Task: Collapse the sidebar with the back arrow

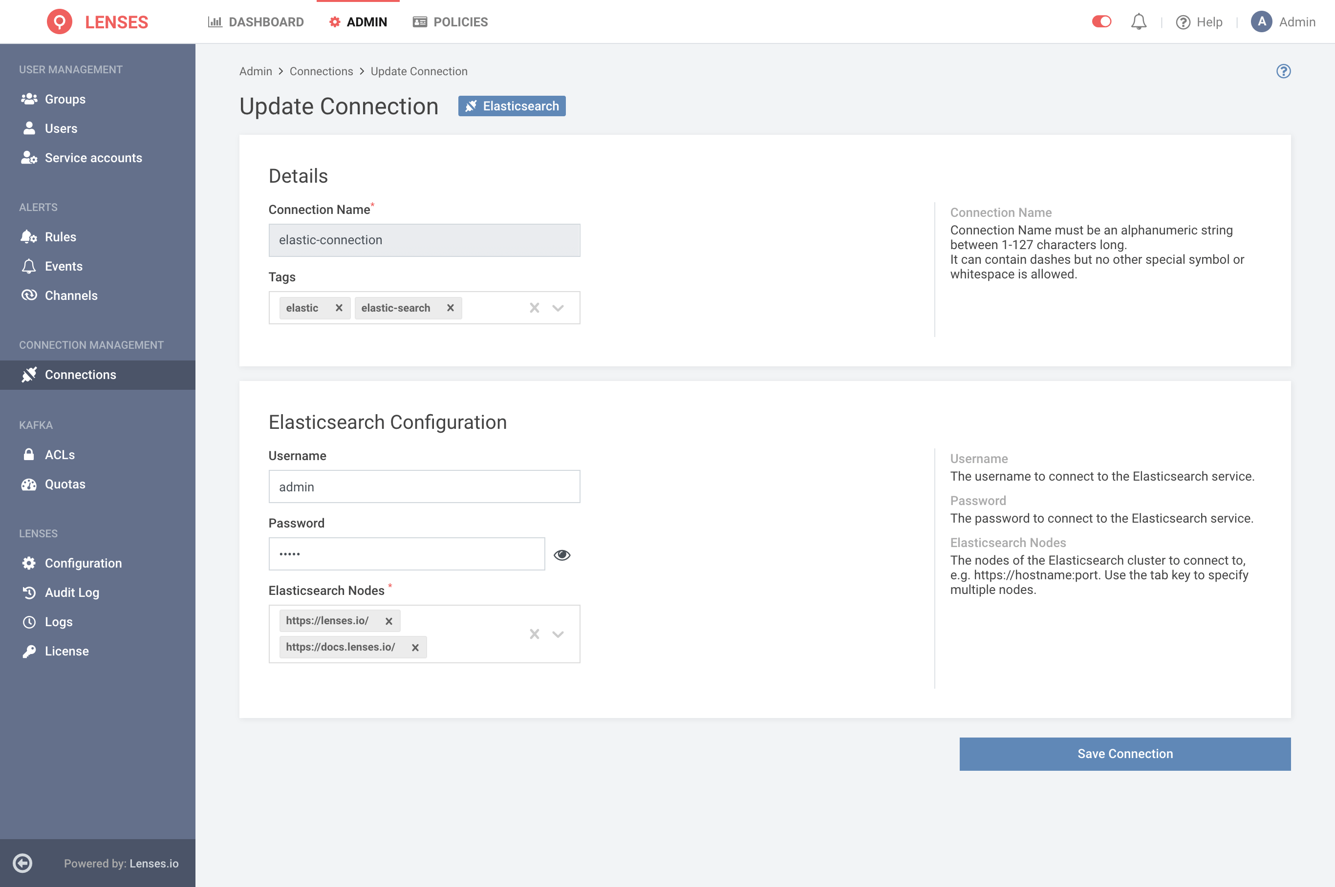Action: tap(22, 863)
